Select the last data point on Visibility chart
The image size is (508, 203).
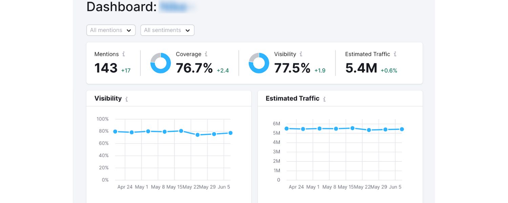(x=230, y=133)
